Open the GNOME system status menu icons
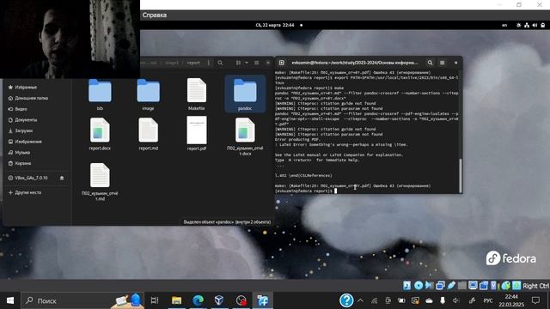This screenshot has height=309, width=550. 531,25
